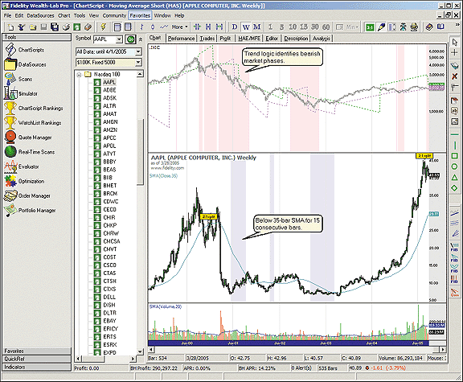The image size is (463, 382).
Task: Select DELL in the symbol list
Action: click(109, 298)
